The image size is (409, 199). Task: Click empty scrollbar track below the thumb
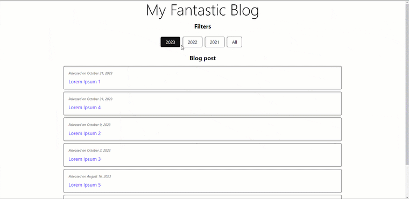tap(407, 180)
